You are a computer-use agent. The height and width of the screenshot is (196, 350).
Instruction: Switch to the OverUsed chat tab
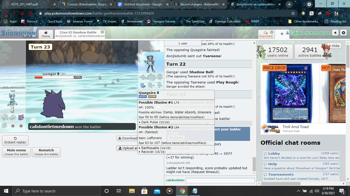click(x=266, y=34)
